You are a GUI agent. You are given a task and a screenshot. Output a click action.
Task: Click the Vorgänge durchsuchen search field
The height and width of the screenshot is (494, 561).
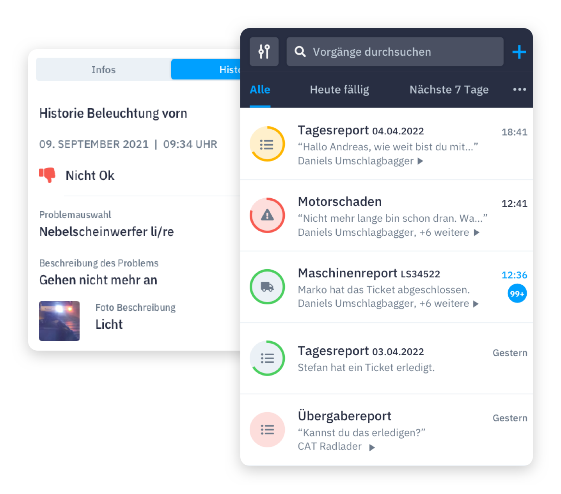[x=395, y=52]
